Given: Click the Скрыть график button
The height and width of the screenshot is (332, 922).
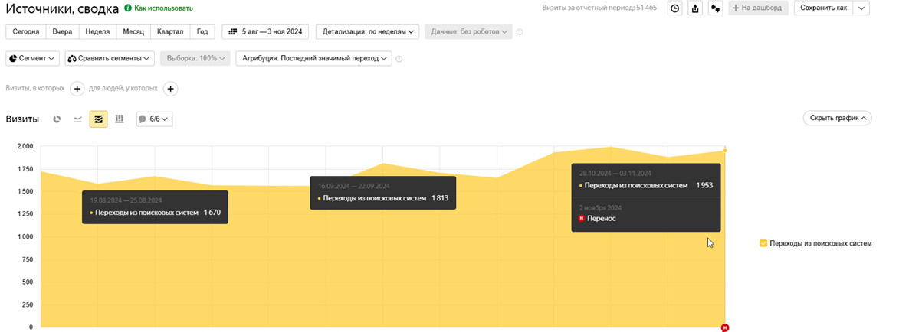Looking at the screenshot, I should [x=837, y=118].
